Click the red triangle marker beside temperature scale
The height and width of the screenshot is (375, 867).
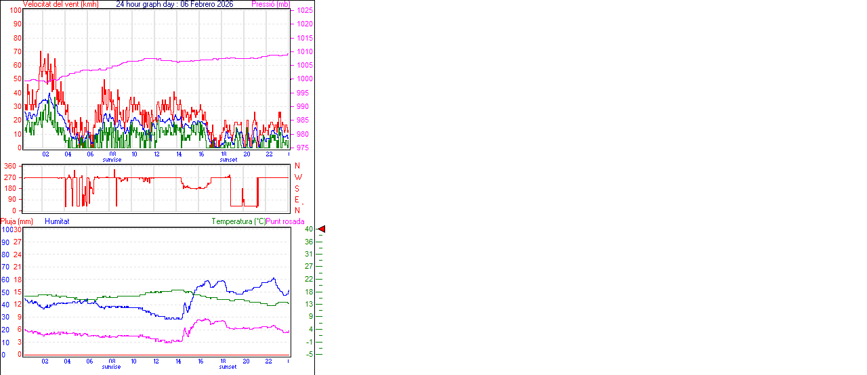click(x=322, y=229)
